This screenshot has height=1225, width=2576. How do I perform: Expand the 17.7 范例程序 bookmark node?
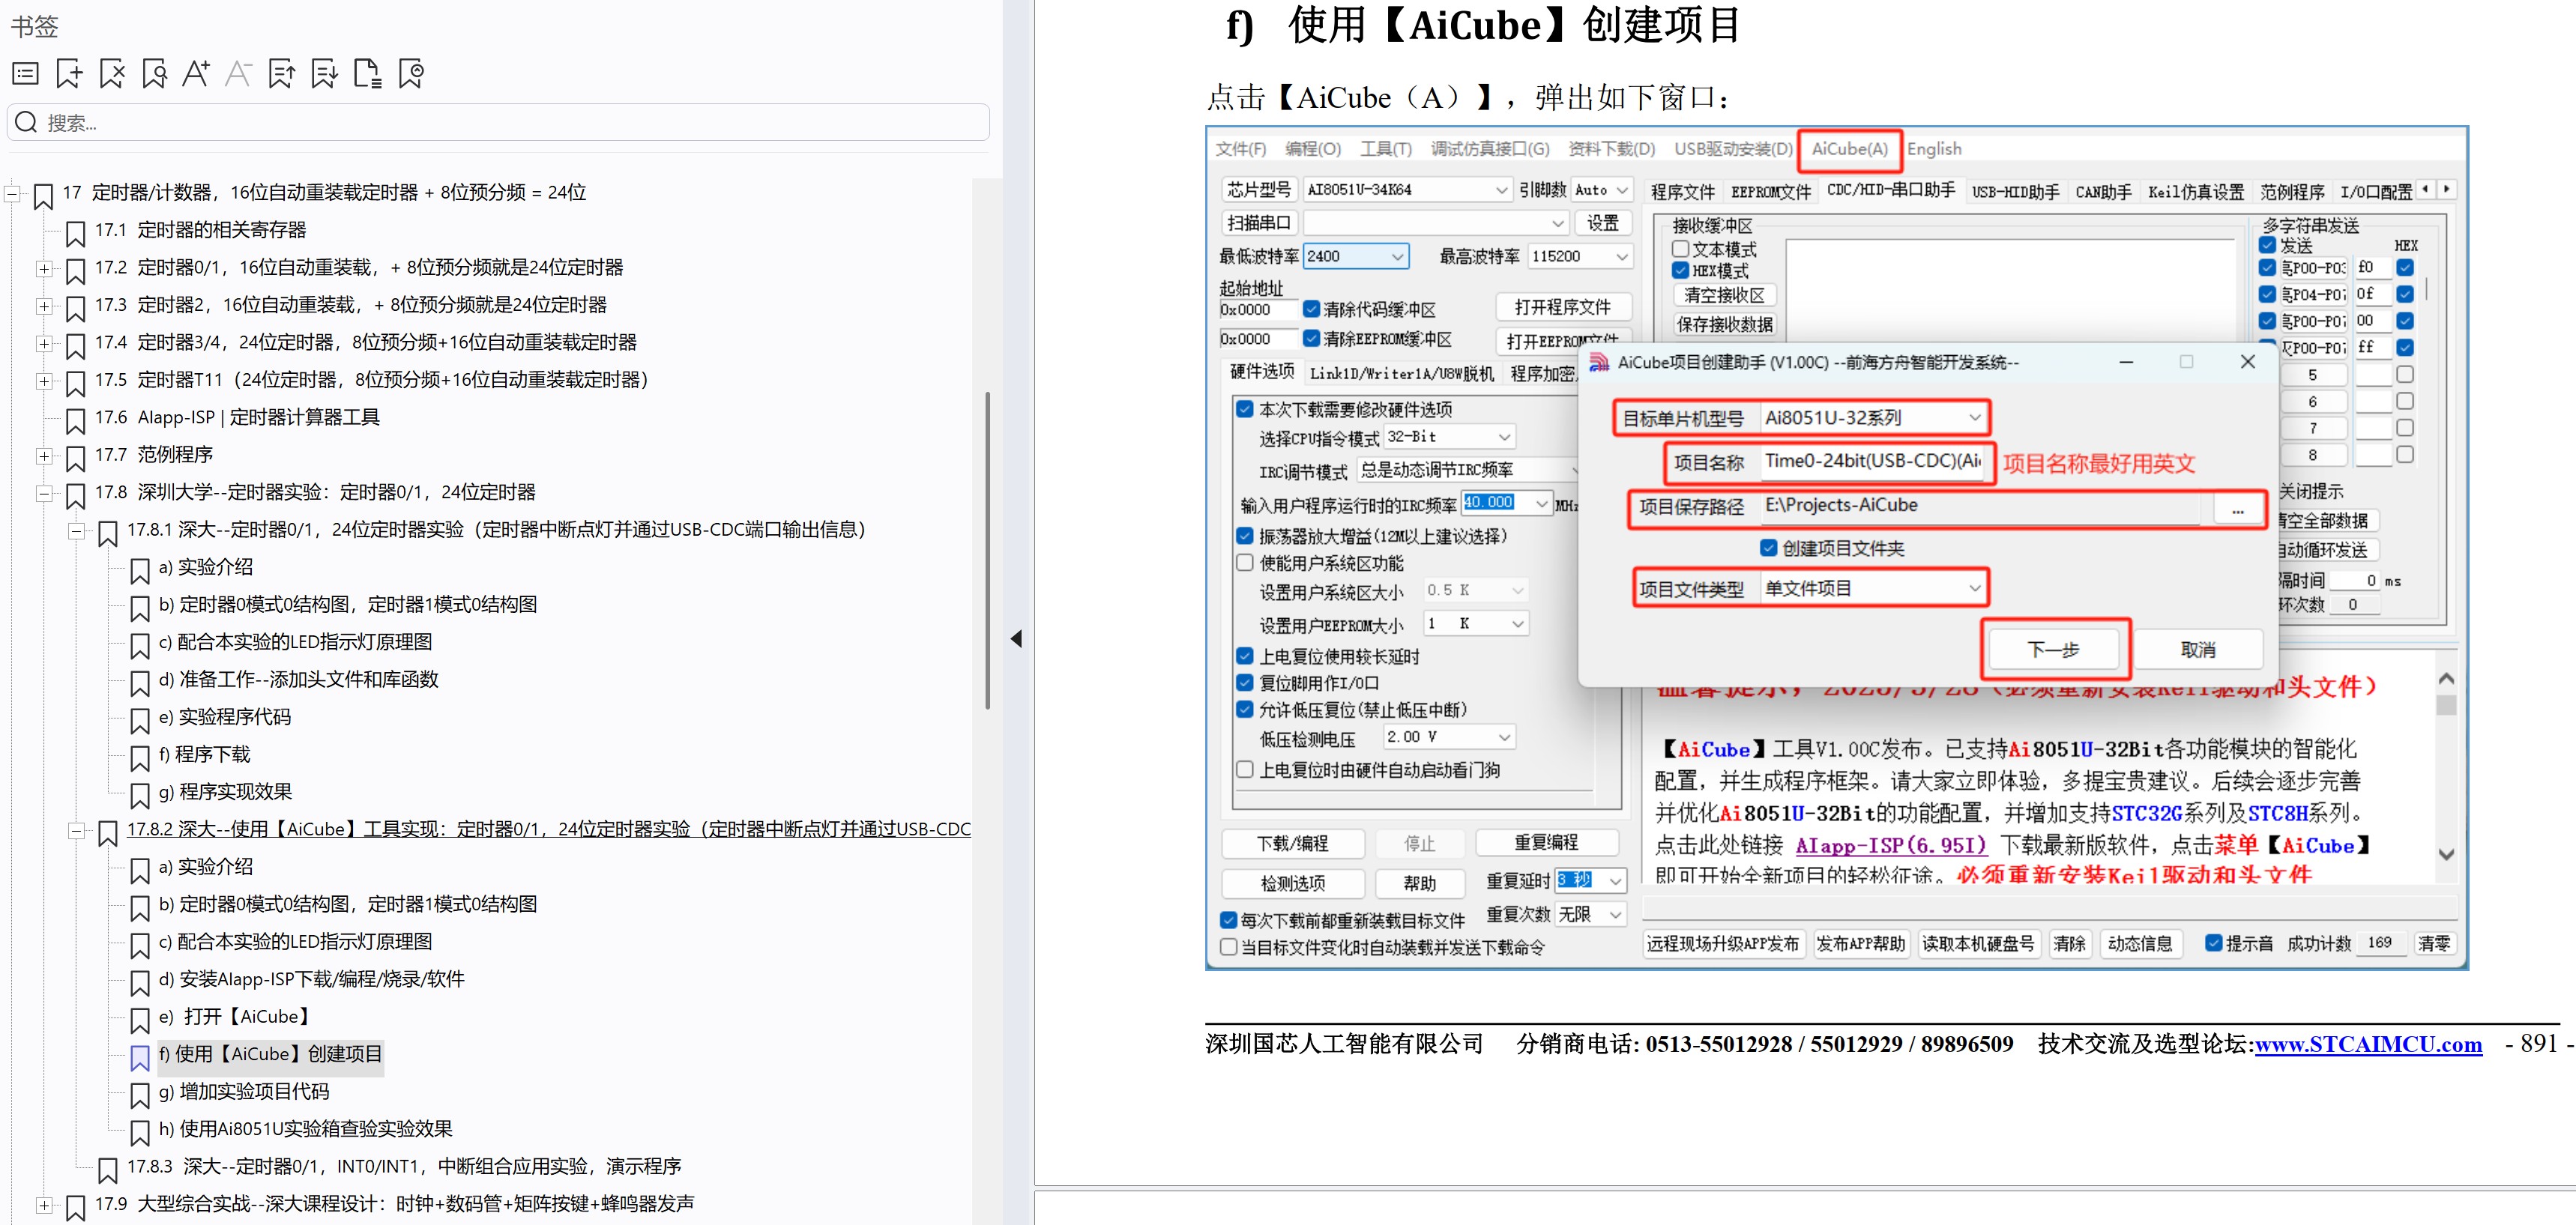tap(44, 456)
